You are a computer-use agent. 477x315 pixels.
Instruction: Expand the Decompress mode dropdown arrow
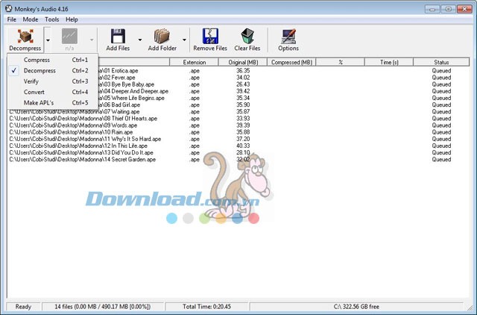click(48, 39)
